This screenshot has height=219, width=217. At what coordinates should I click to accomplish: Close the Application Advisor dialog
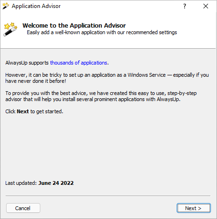pyautogui.click(x=206, y=6)
